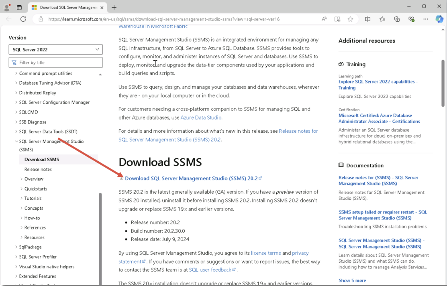Viewport: 447px width, 286px height.
Task: Open Favorites list icon
Action: (382, 19)
